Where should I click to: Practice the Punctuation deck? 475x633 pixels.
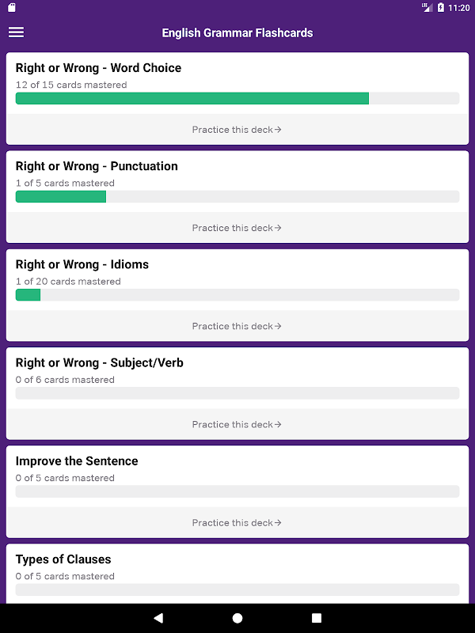click(x=237, y=228)
